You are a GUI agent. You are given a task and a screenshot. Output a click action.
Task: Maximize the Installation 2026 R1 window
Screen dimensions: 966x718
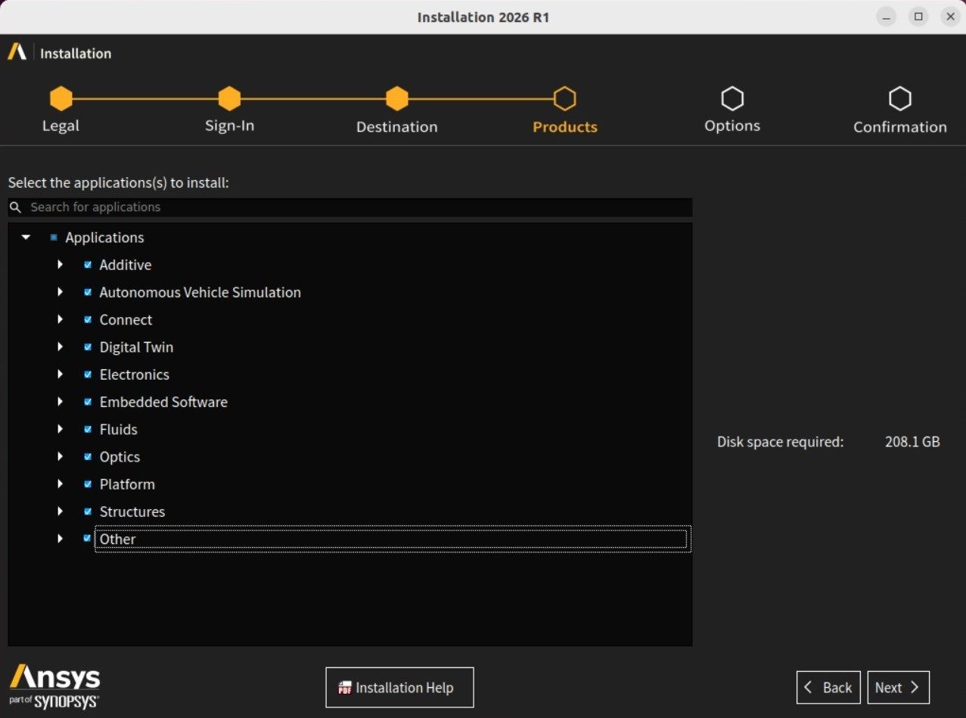click(918, 17)
